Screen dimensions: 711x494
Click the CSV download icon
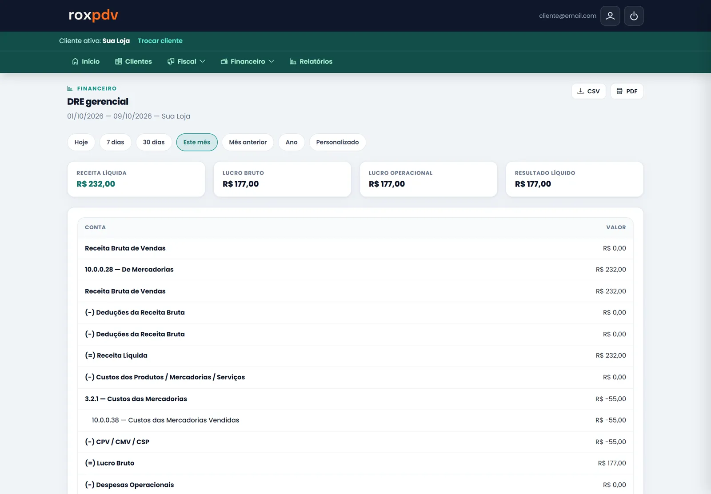tap(580, 91)
